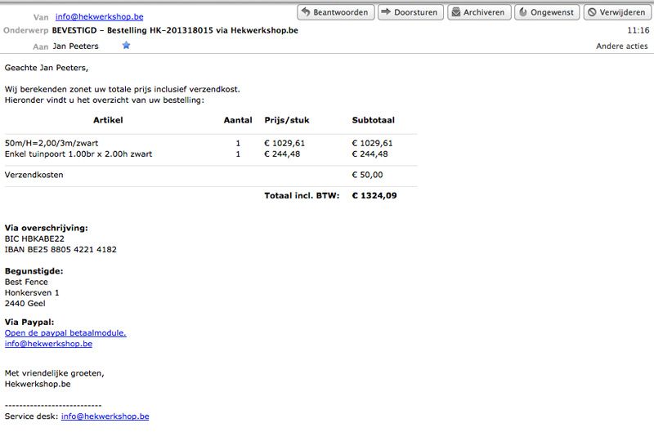Screen dimensions: 654x432
Task: Click the Service desk email link
Action: coord(105,416)
